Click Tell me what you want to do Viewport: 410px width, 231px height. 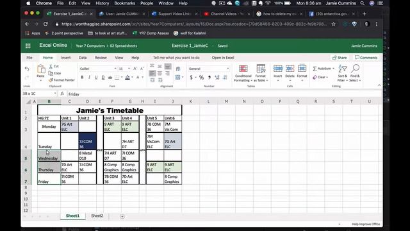pyautogui.click(x=176, y=58)
